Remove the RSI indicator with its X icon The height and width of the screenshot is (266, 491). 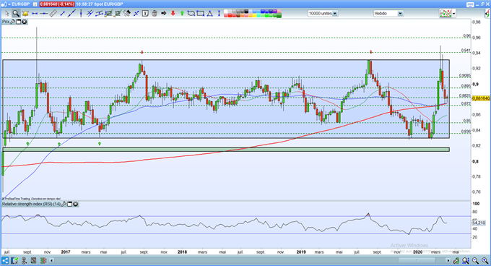coord(76,205)
